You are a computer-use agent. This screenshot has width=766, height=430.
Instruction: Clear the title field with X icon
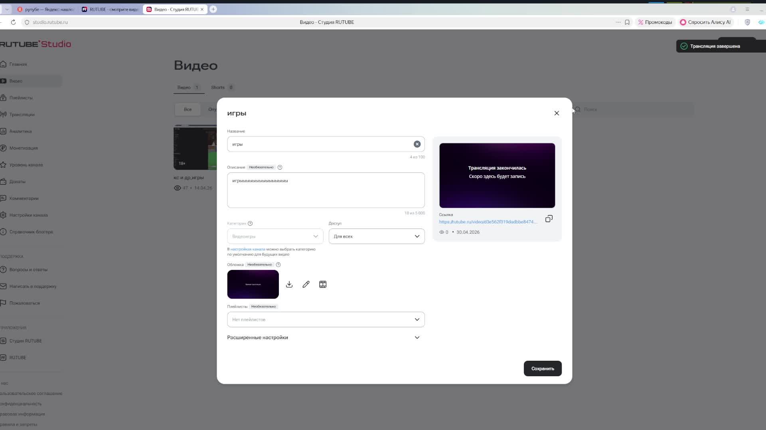[417, 144]
